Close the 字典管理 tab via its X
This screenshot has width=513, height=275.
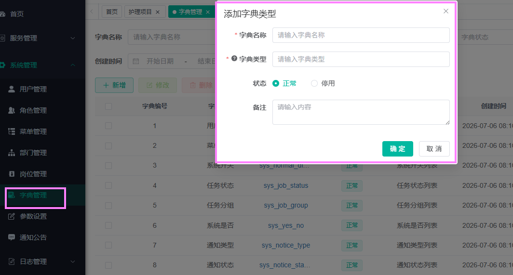[x=208, y=12]
